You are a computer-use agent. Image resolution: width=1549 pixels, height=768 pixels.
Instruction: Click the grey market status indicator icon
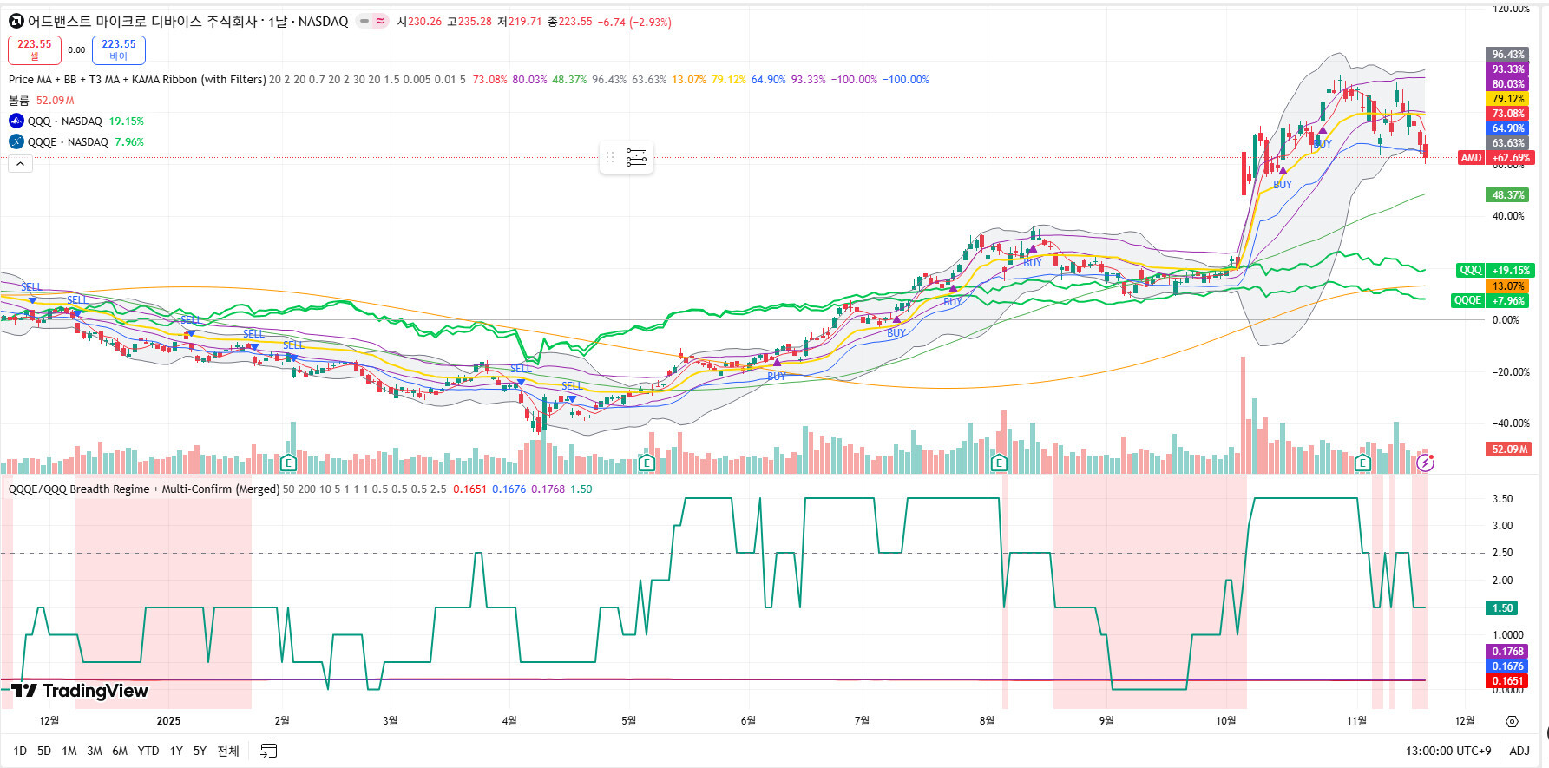point(364,22)
